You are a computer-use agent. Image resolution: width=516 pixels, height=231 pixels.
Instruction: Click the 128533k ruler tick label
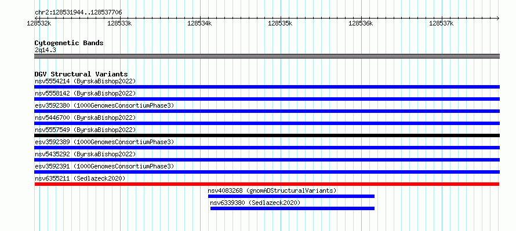(x=120, y=23)
